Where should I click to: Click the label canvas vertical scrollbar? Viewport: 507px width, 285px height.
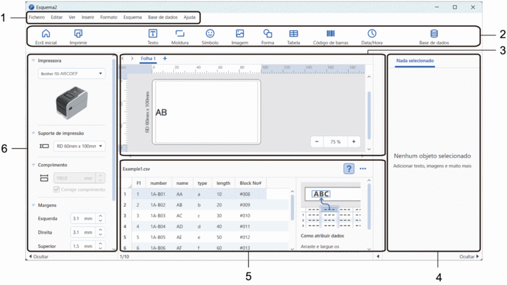pos(369,115)
